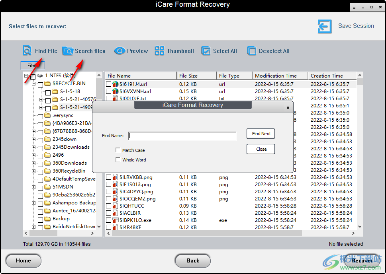Open the title bar menu icon
The height and width of the screenshot is (274, 386).
[354, 8]
